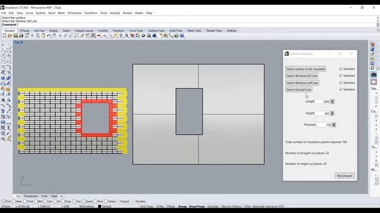Switch to the Surface Tools toolbar tab
Viewport: 380px width, 213px height.
[x=156, y=31]
